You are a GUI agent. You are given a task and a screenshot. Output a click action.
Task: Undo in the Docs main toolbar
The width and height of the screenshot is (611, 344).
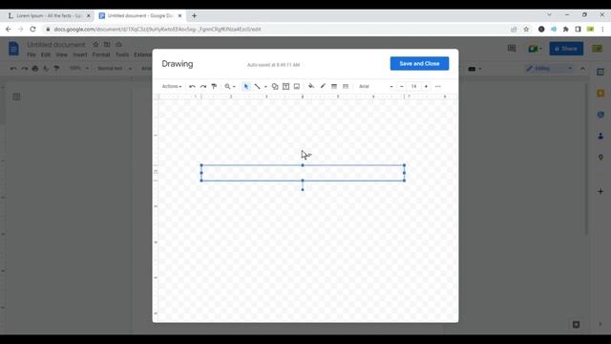[13, 68]
